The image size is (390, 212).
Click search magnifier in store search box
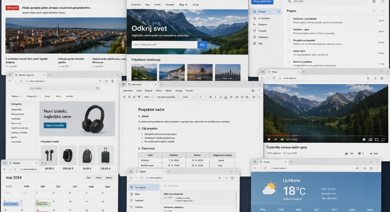[x=97, y=88]
